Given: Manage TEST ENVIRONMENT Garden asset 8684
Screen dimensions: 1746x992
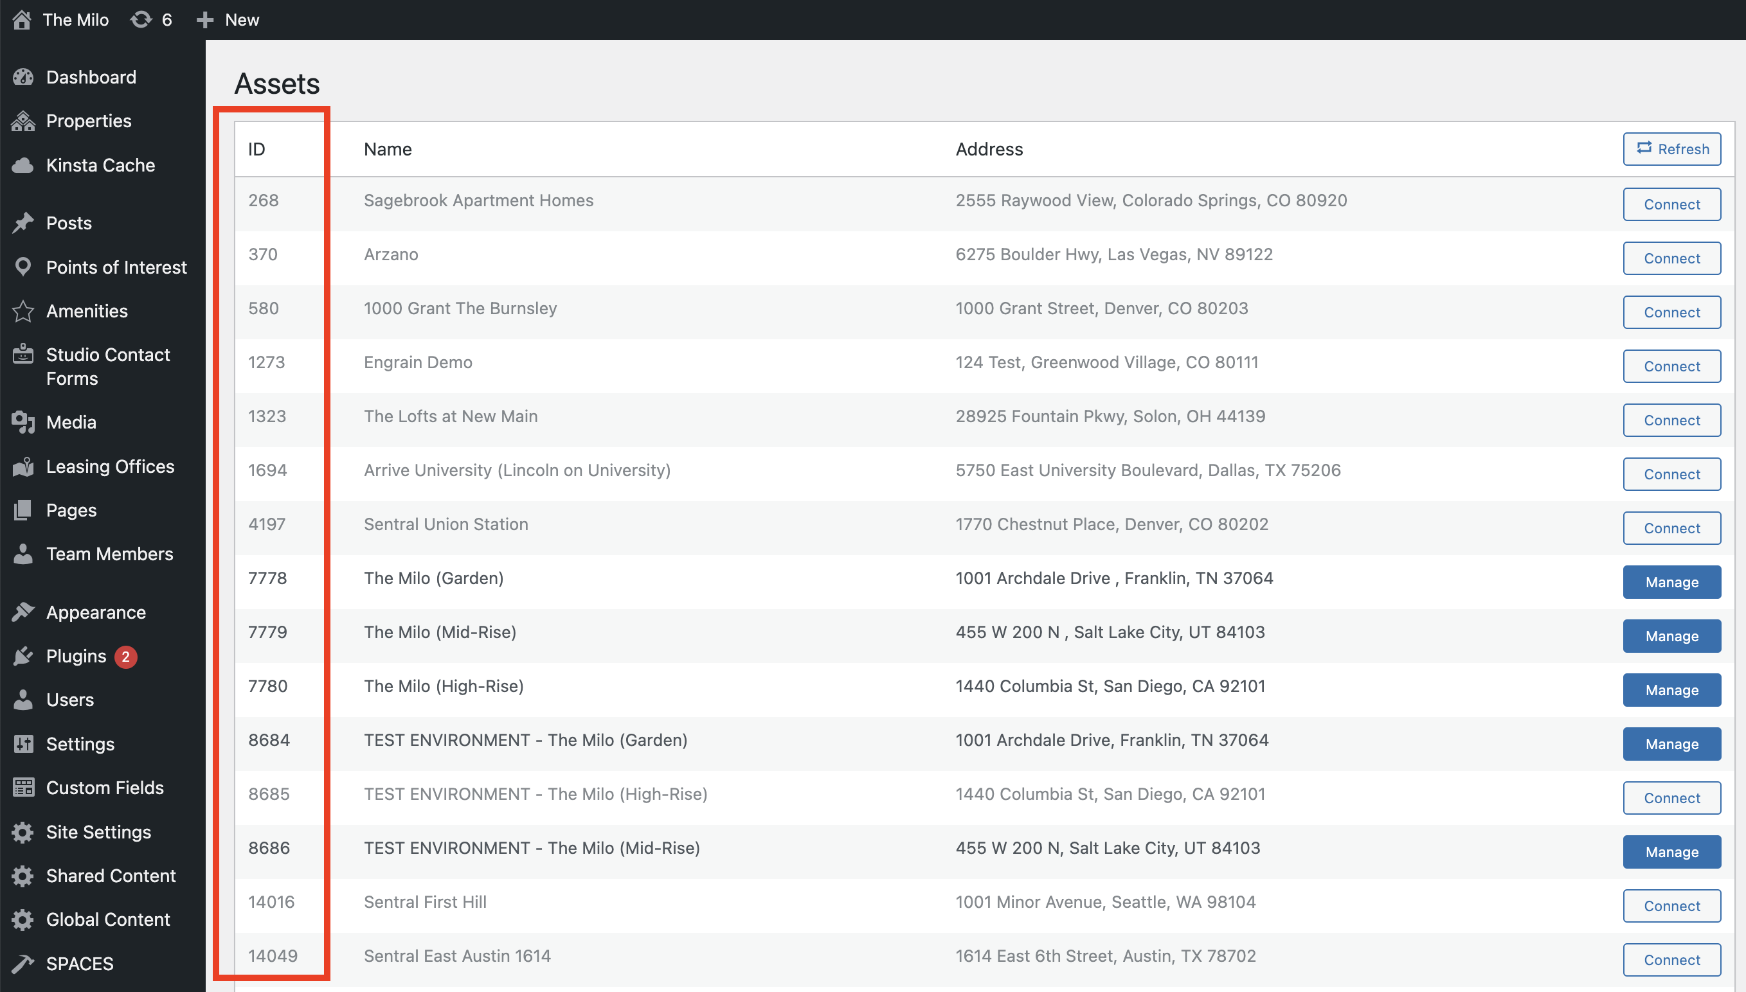Looking at the screenshot, I should click(x=1671, y=744).
